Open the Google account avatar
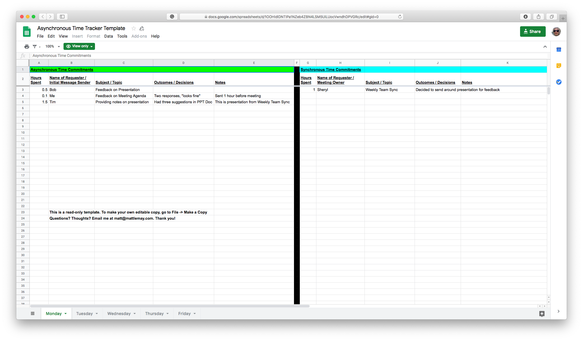The image size is (583, 341). [x=556, y=32]
